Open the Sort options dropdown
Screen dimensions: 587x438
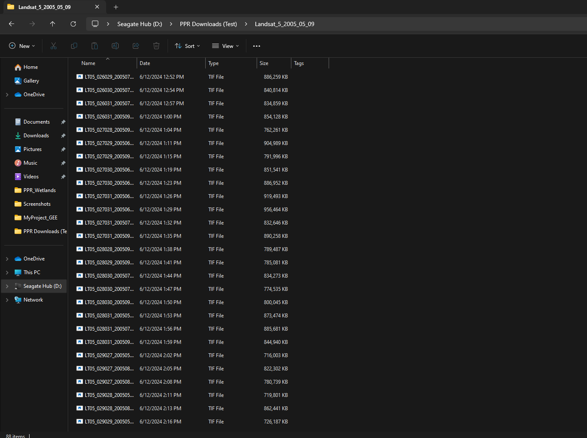tap(187, 46)
